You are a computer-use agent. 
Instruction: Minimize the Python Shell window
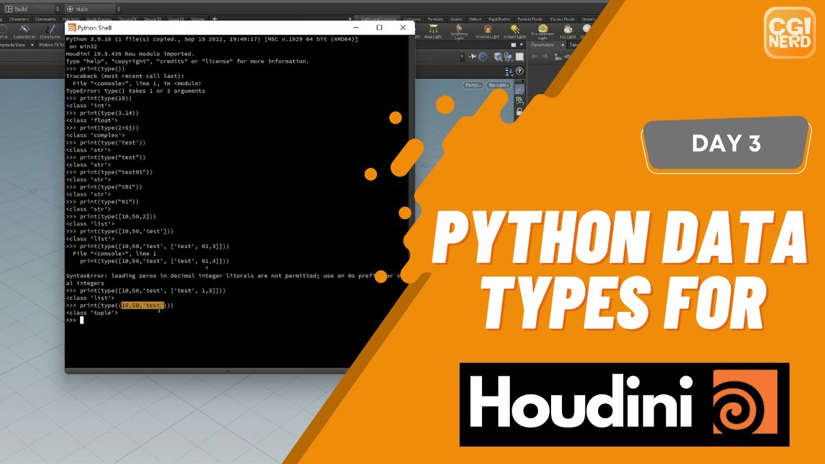point(356,27)
